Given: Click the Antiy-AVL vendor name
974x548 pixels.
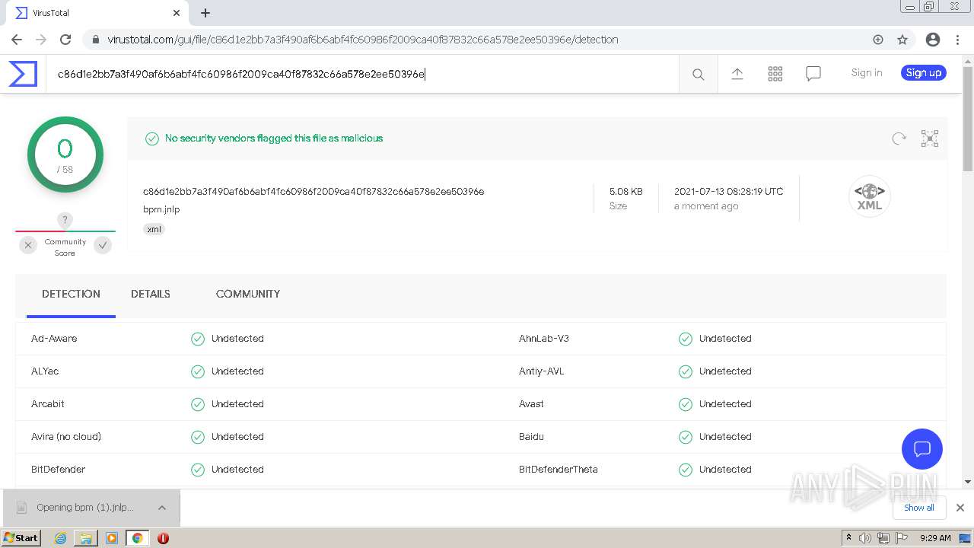Looking at the screenshot, I should [x=542, y=371].
